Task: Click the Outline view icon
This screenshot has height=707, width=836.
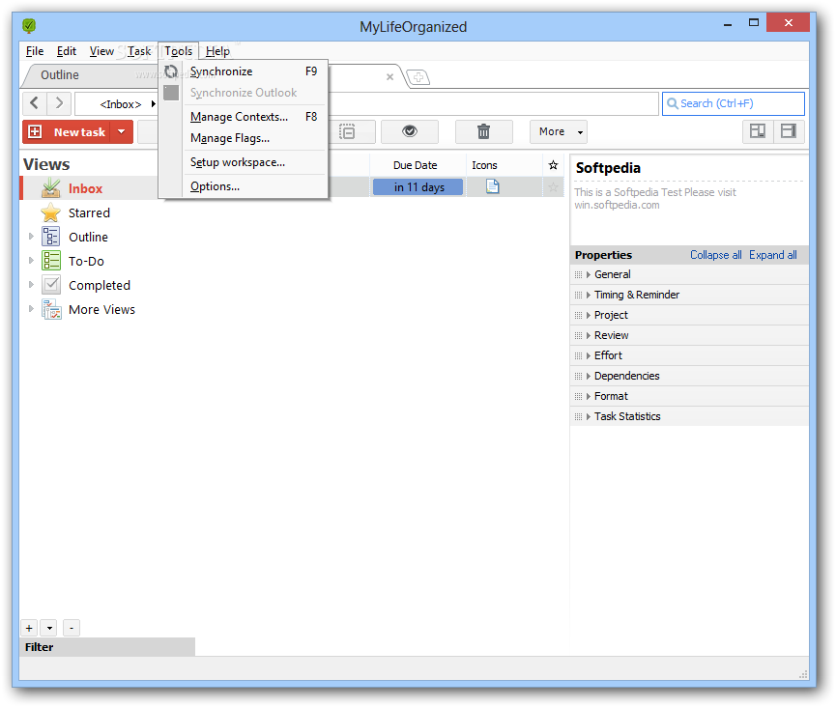Action: pos(50,237)
